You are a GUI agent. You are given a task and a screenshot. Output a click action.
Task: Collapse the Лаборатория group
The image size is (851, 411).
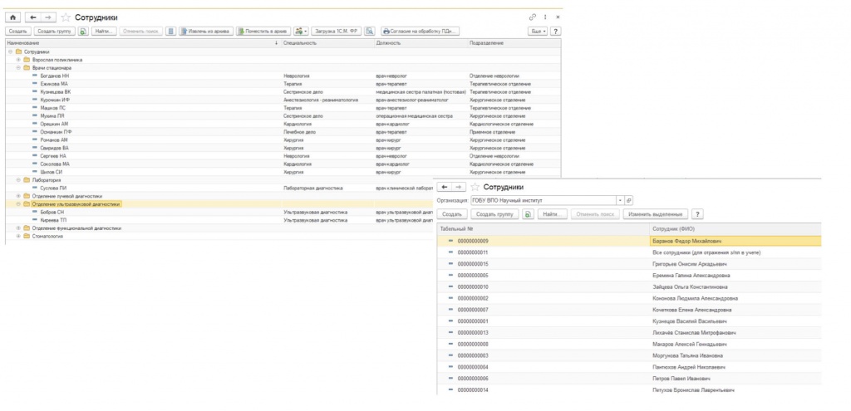click(x=18, y=180)
